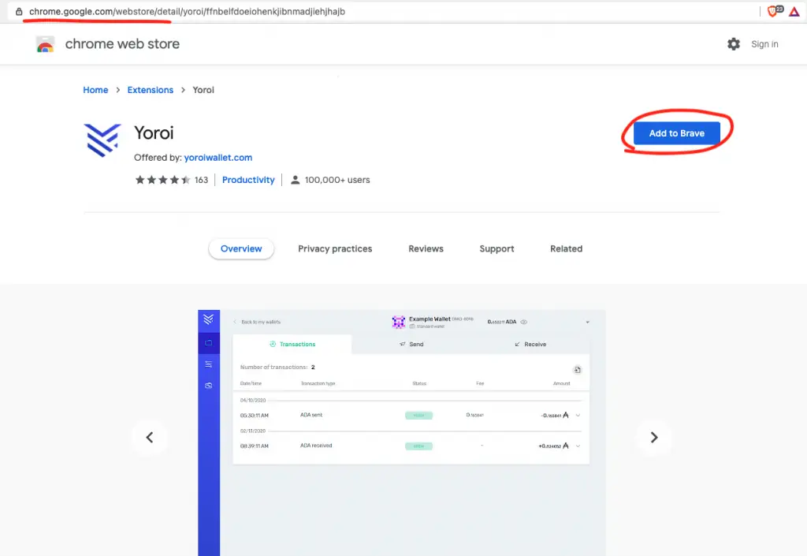This screenshot has width=807, height=556.
Task: Click settings sliders icon in screenshot sidebar
Action: 208,364
